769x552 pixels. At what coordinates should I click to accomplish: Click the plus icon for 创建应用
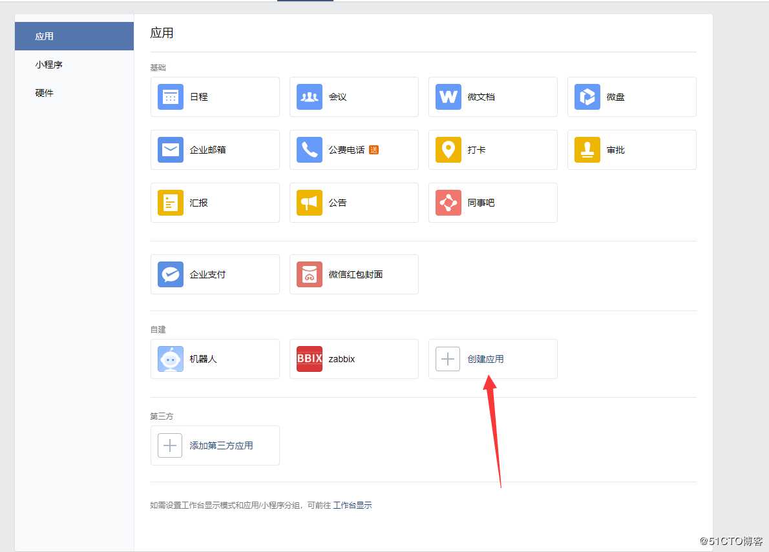pos(447,358)
